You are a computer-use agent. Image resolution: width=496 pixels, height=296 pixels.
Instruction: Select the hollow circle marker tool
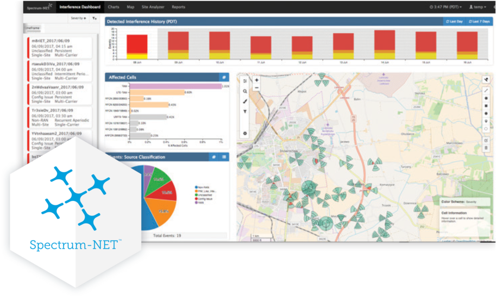pyautogui.click(x=486, y=129)
